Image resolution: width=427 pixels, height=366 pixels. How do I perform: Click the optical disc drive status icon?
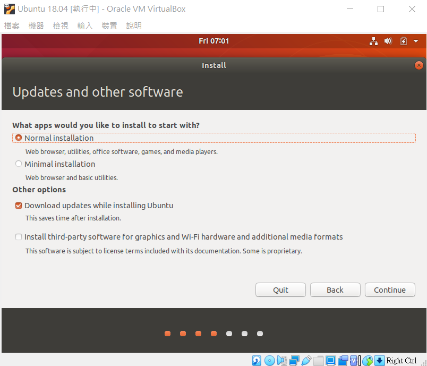tap(269, 361)
